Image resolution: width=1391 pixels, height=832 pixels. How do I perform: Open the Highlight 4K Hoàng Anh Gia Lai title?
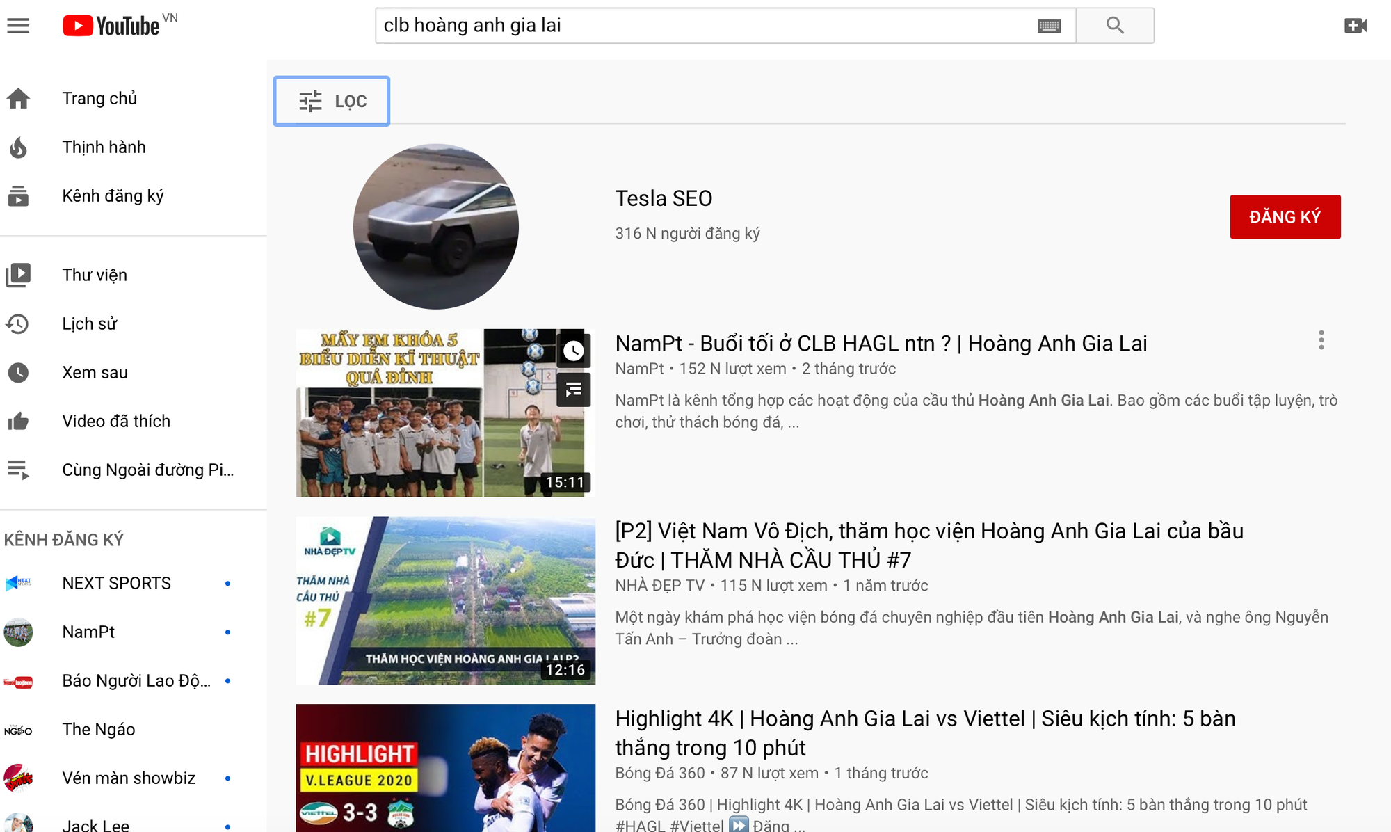925,733
